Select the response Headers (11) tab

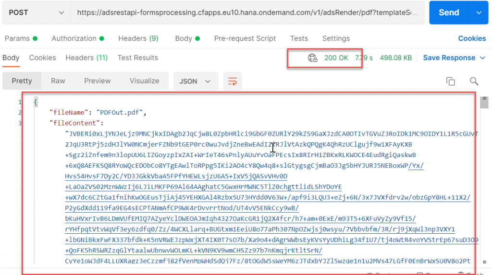pyautogui.click(x=86, y=58)
